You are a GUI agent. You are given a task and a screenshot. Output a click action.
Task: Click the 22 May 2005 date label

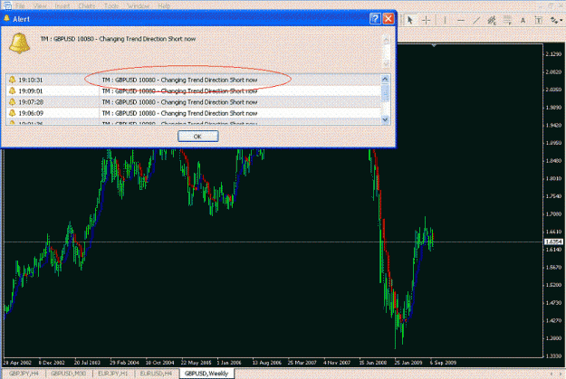(196, 363)
